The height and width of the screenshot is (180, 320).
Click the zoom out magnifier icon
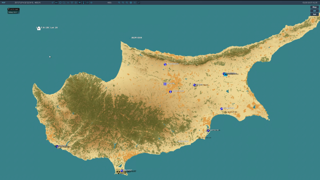123,3
